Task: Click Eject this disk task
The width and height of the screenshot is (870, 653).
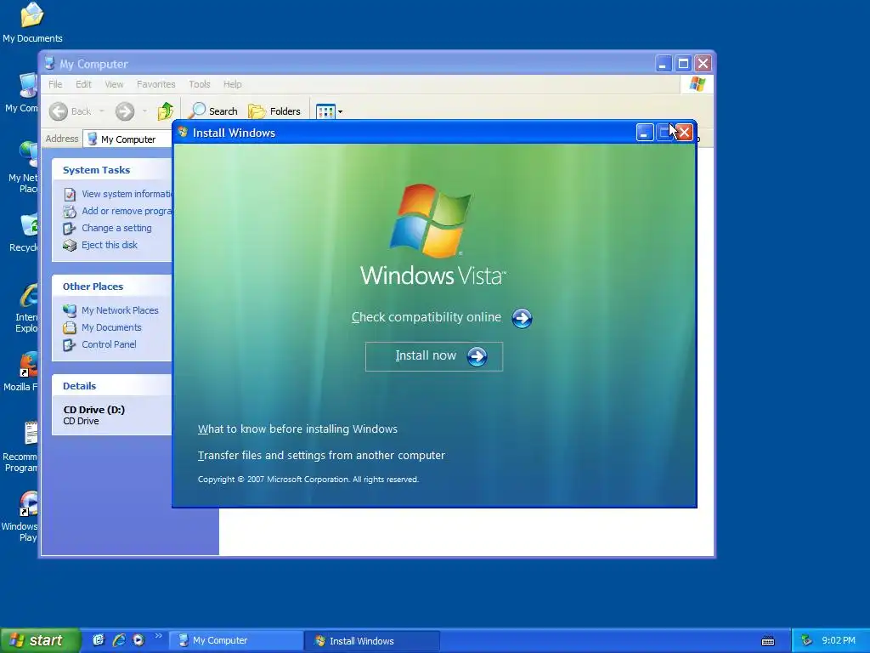Action: 110,245
